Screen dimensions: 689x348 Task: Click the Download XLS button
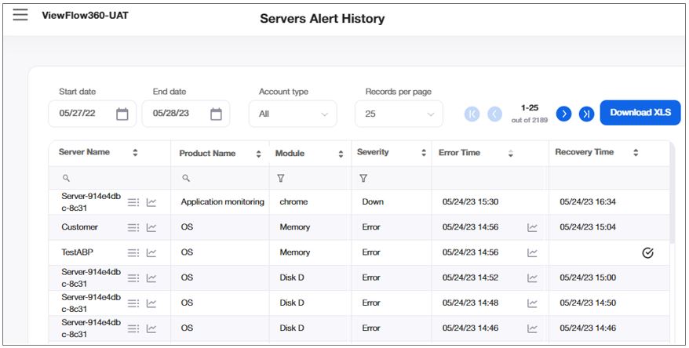point(640,112)
